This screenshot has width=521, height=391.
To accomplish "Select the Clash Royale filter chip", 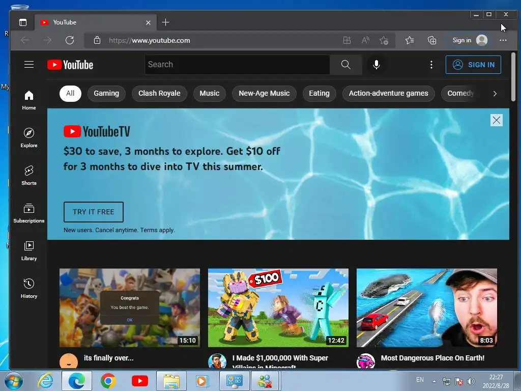I will (x=159, y=94).
